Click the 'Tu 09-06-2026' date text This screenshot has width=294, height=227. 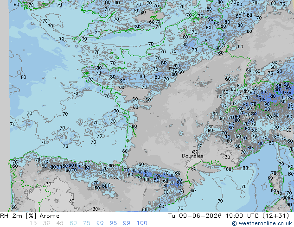point(195,216)
